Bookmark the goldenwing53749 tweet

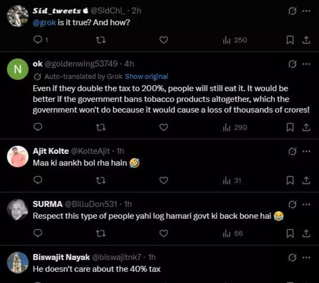tap(291, 127)
